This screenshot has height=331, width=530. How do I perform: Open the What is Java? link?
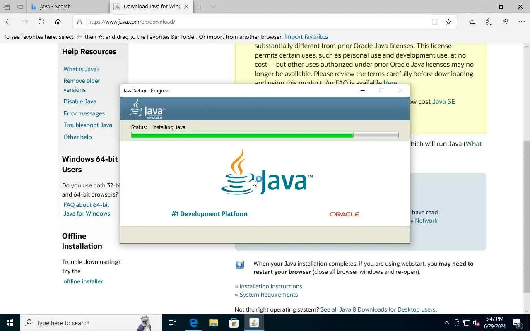(x=82, y=69)
